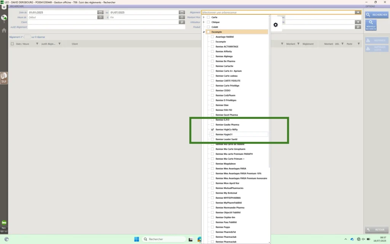
Task: Open the Utilisateur dropdown arrow
Action: tap(358, 22)
